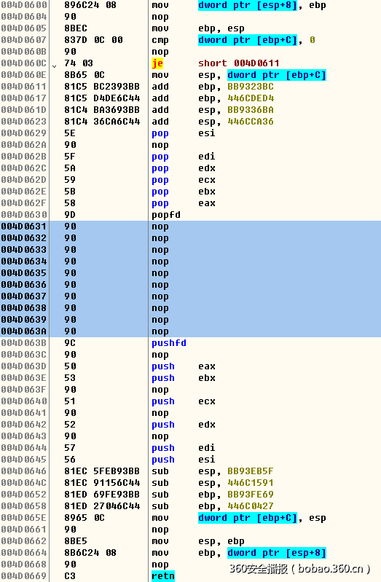Select mov esp row at 004D060E

(x=191, y=75)
